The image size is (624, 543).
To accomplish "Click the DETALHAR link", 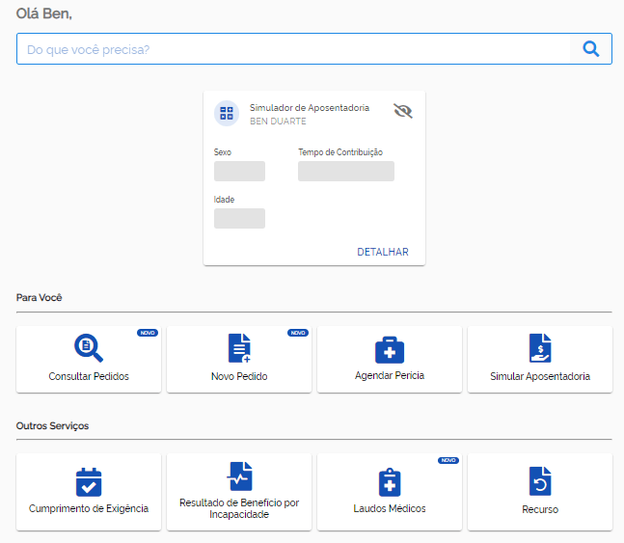I will click(x=383, y=252).
